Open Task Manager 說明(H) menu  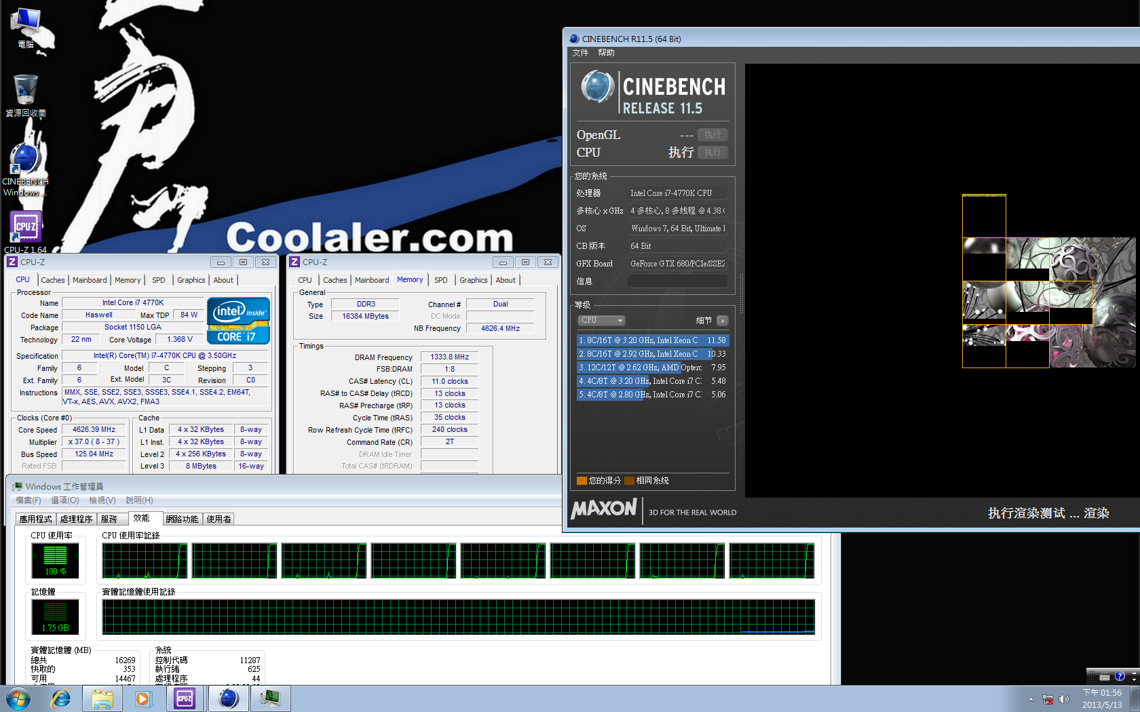click(139, 500)
